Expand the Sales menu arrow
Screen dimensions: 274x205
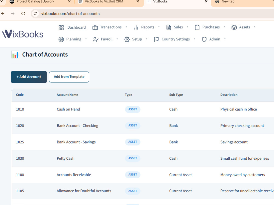tap(187, 27)
